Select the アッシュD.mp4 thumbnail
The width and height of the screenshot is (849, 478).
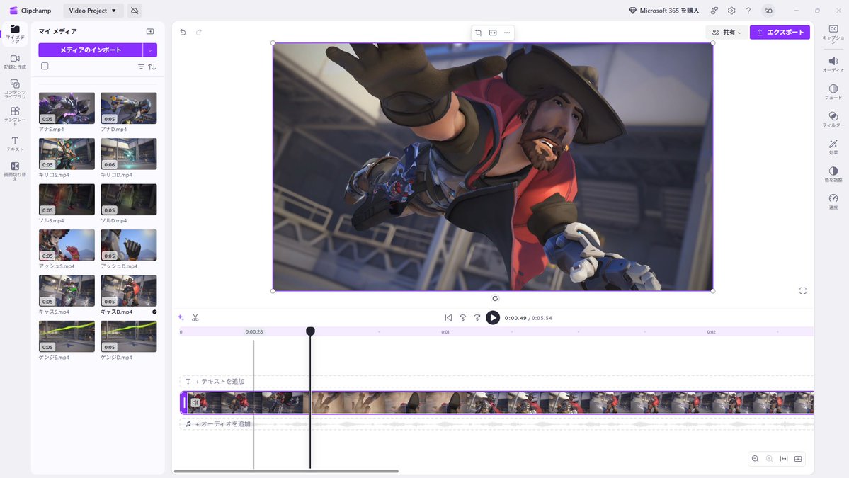[129, 245]
